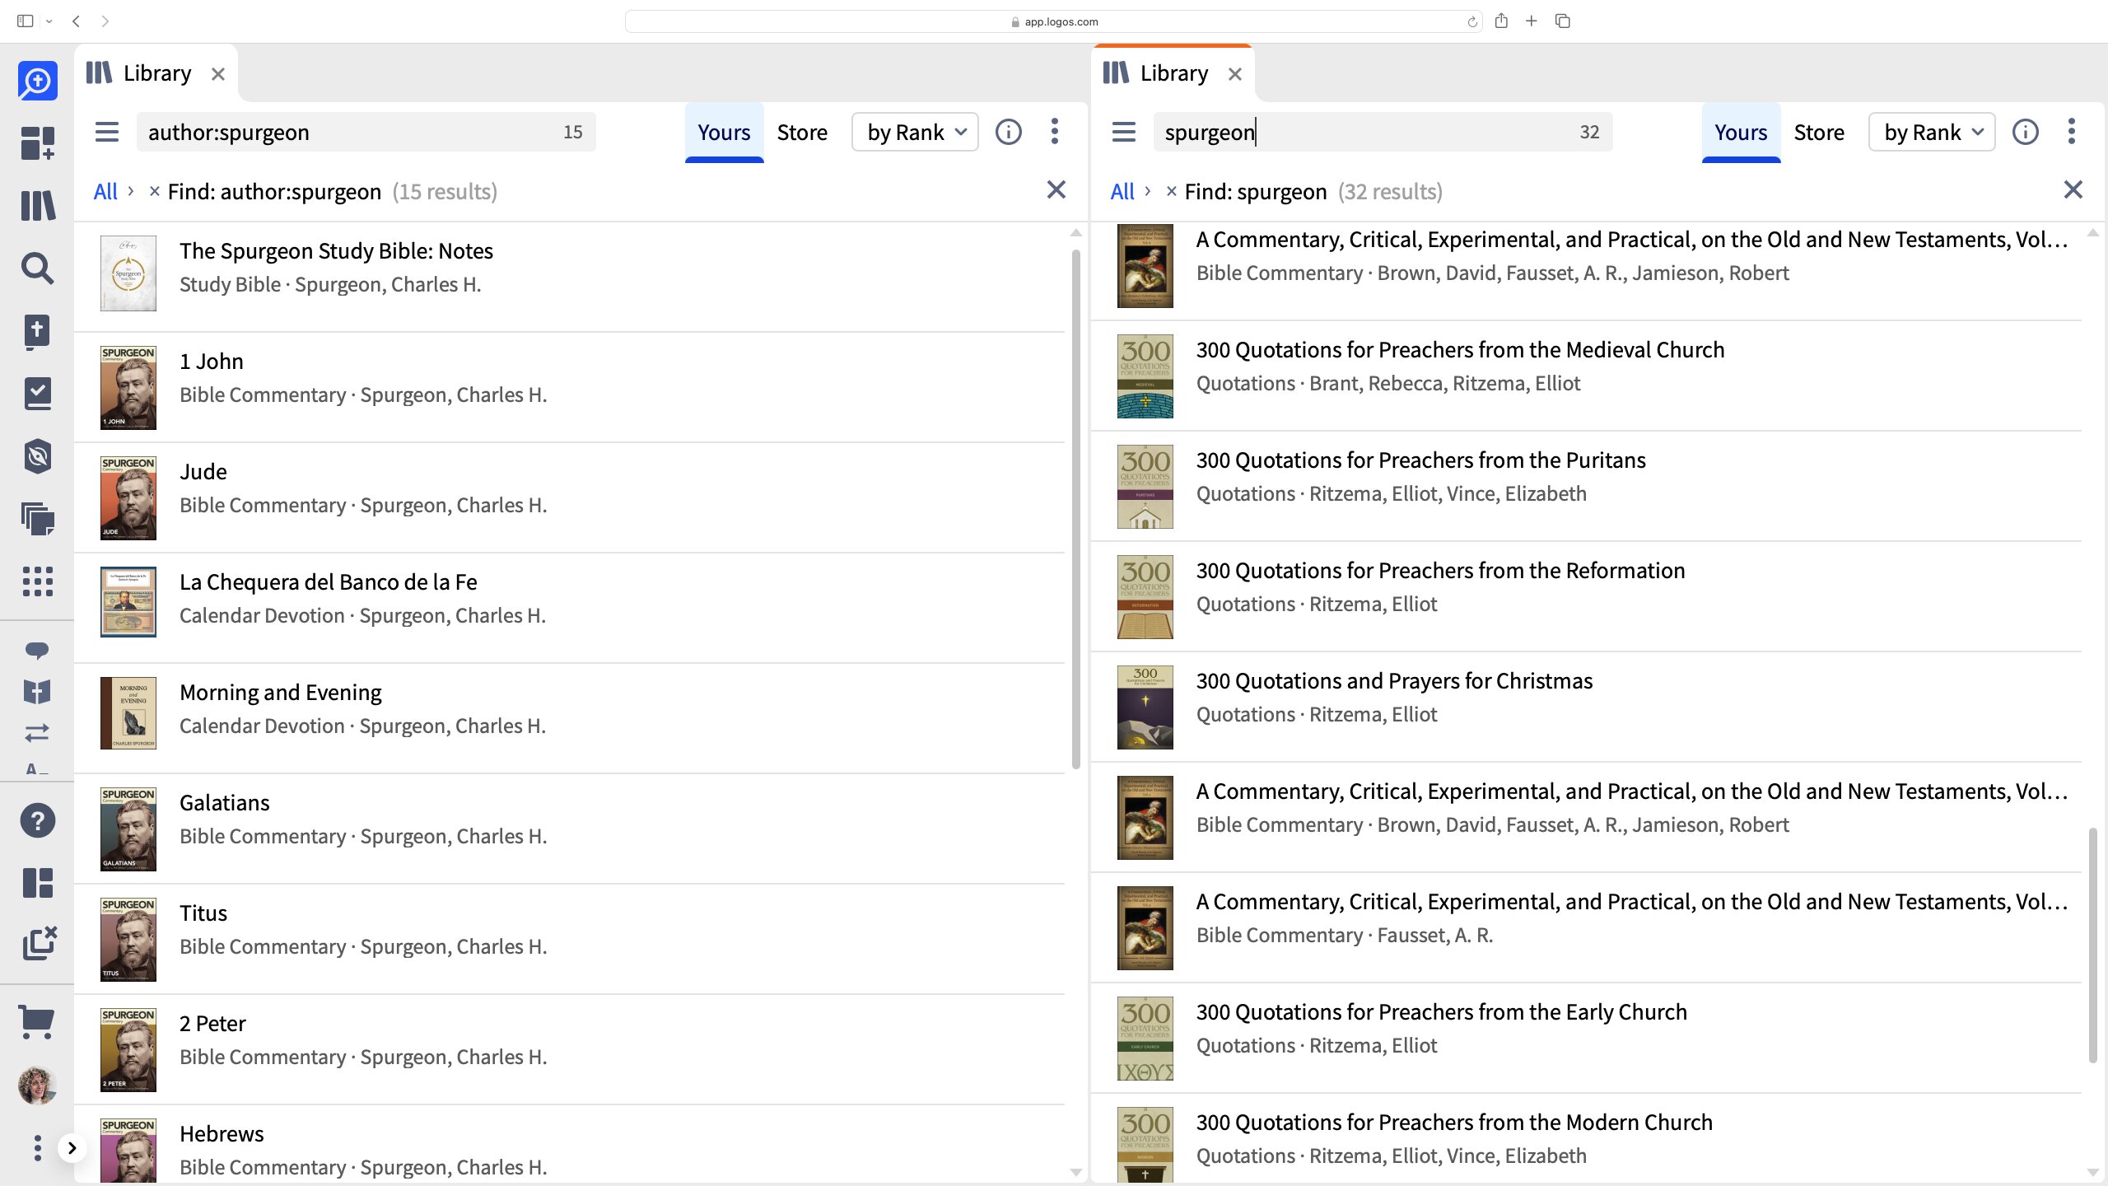Screen dimensions: 2108x1186
Task: Clear all filters in left Library
Action: coord(1056,190)
